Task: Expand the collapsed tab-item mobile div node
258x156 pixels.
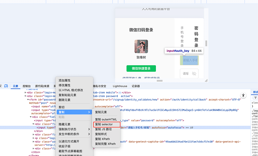Action: pos(25,93)
